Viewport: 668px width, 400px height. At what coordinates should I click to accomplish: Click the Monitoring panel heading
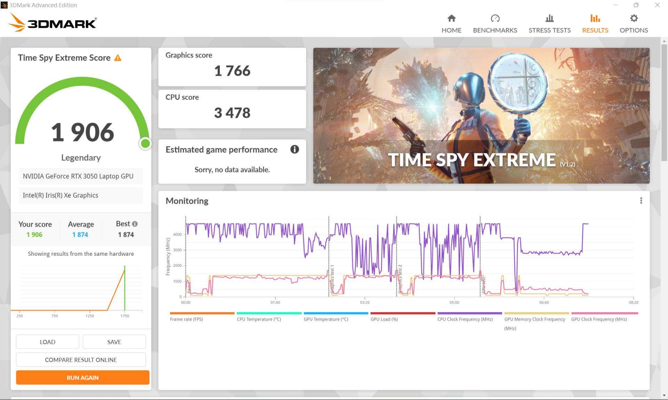[x=187, y=201]
